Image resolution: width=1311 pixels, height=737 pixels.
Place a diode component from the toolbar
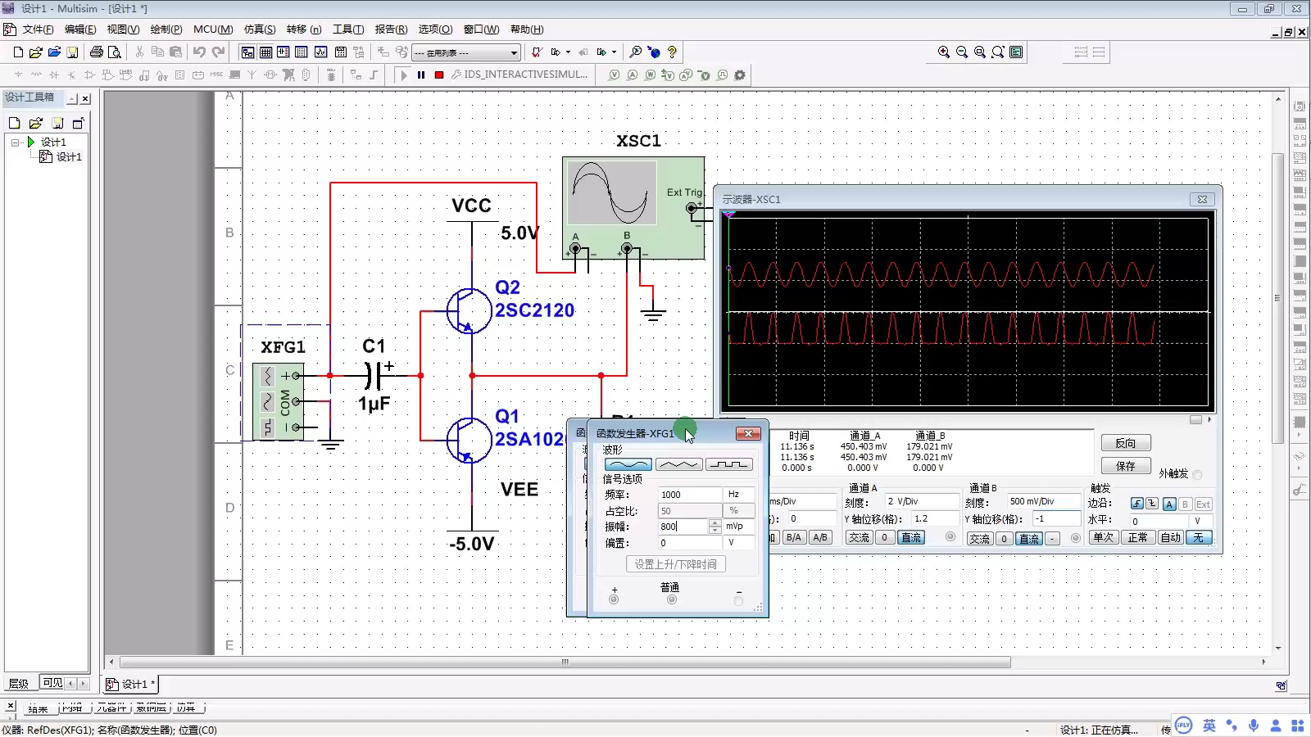[x=54, y=75]
